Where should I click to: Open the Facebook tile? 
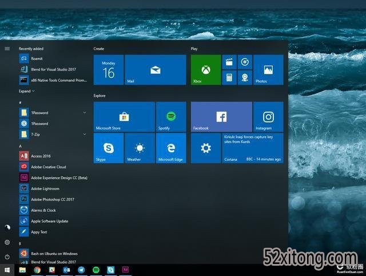[221, 117]
